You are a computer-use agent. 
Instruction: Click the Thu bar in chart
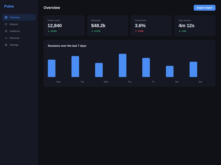pos(123,65)
